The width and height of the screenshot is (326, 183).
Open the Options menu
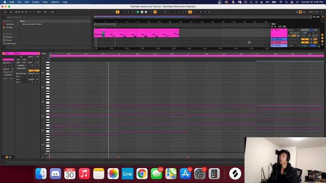(x=55, y=2)
